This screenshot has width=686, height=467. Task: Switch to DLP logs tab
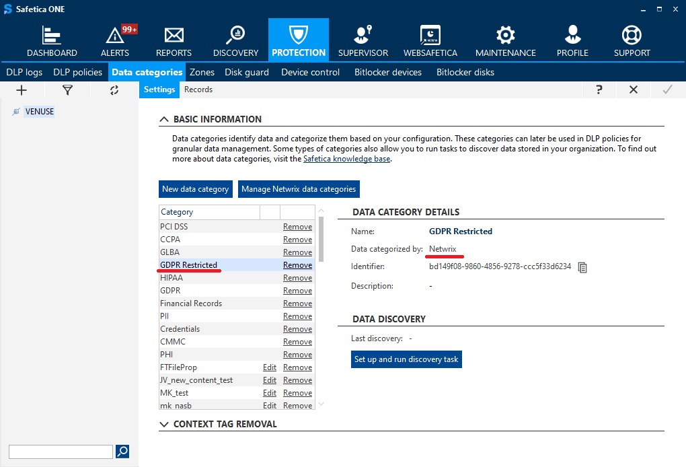[x=24, y=72]
